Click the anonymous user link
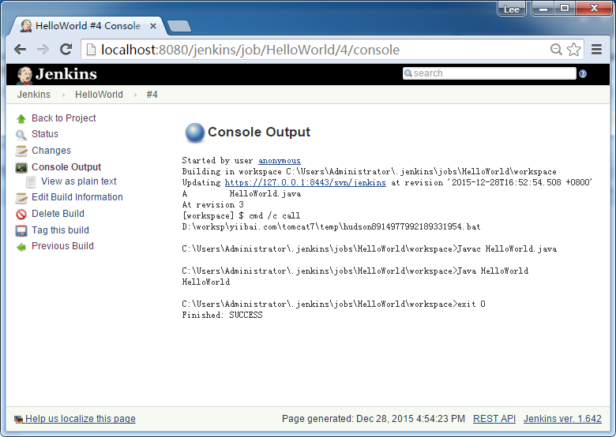 [280, 161]
